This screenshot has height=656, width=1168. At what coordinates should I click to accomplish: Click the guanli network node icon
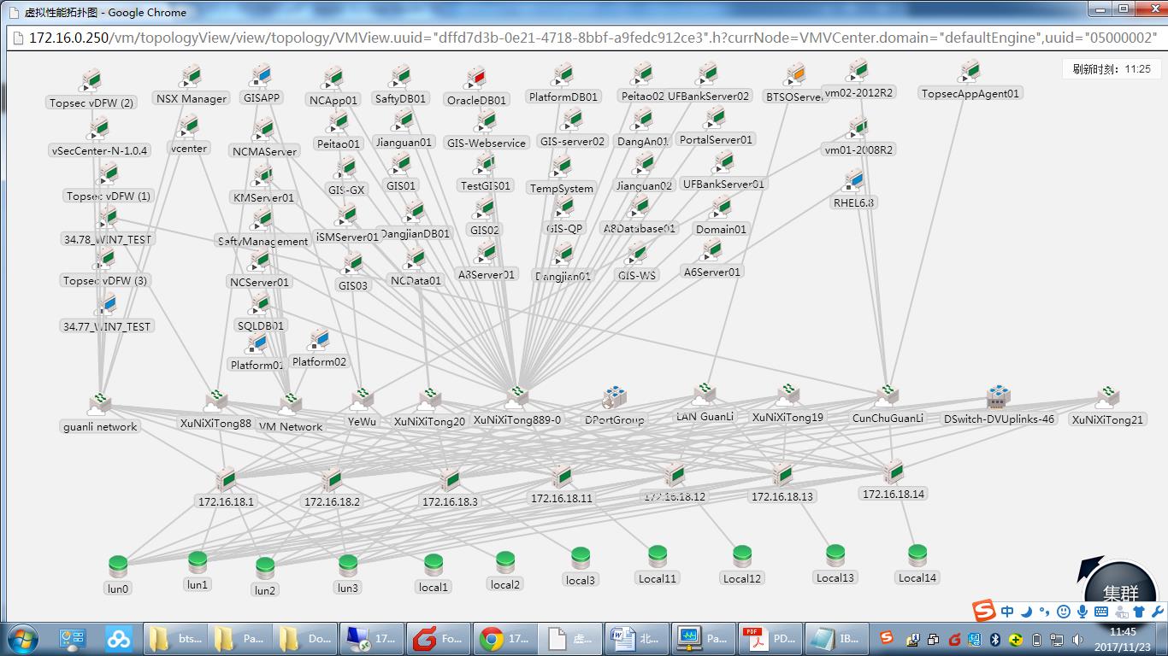(100, 404)
